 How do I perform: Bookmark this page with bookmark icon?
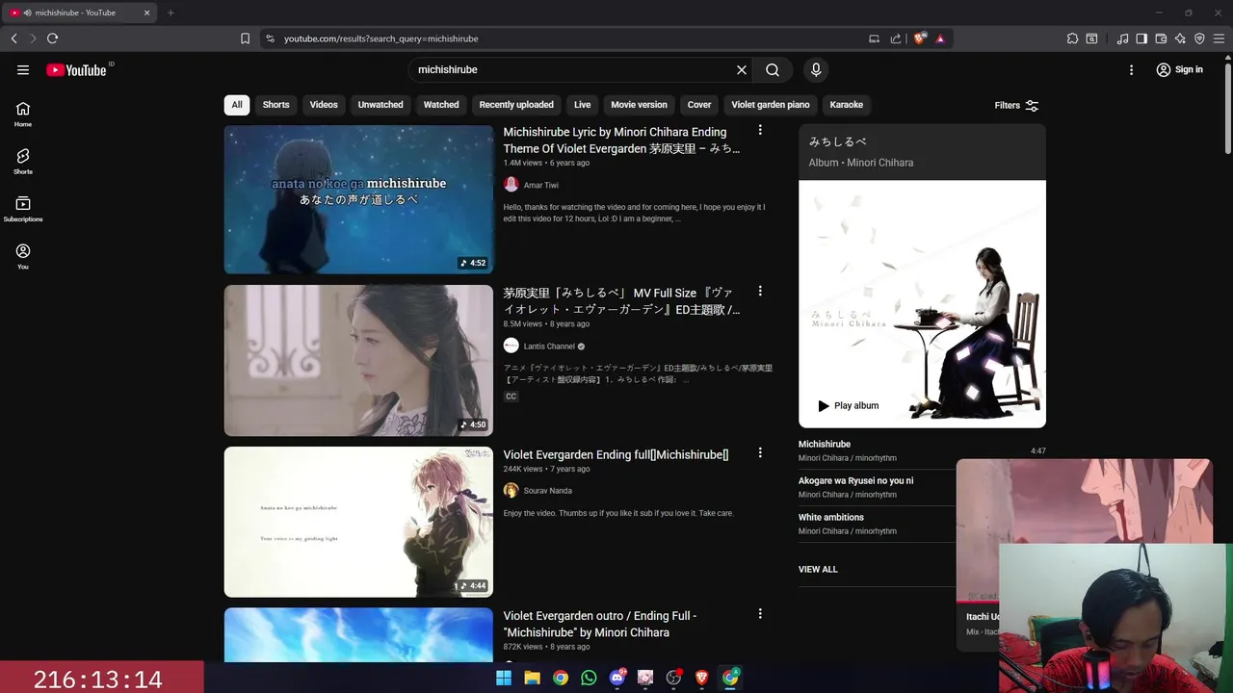pos(245,38)
